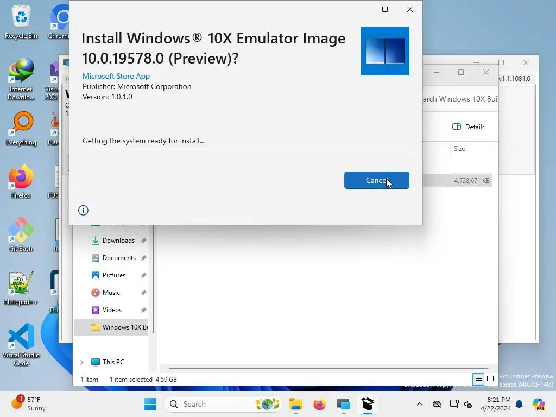Click horizontal scrollbar in File Explorer
Viewport: 556px width, 417px height.
coord(328,369)
